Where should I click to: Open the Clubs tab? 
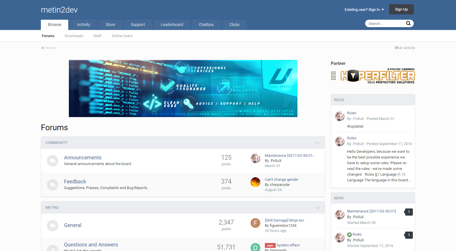tap(234, 25)
